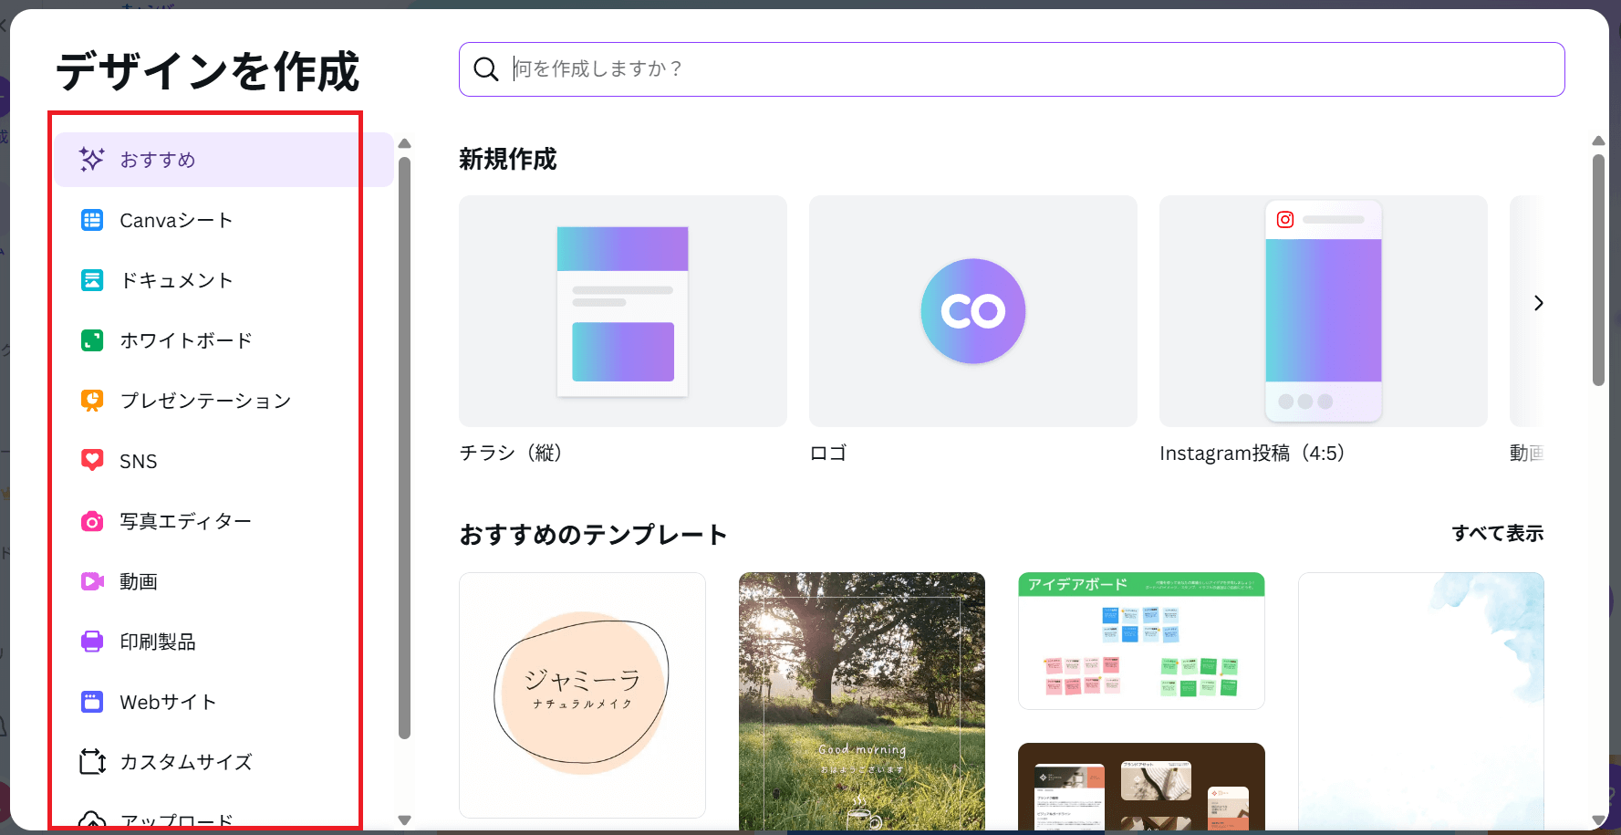Select the おすすめ category label
1621x835 pixels.
pyautogui.click(x=158, y=160)
